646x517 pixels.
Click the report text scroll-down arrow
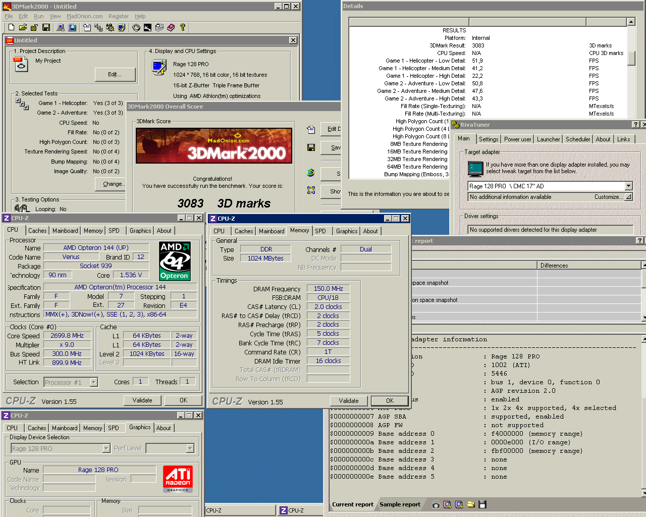tap(643, 492)
